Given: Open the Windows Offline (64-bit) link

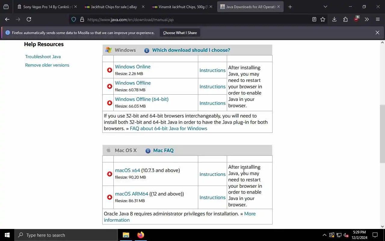Looking at the screenshot, I should (142, 99).
